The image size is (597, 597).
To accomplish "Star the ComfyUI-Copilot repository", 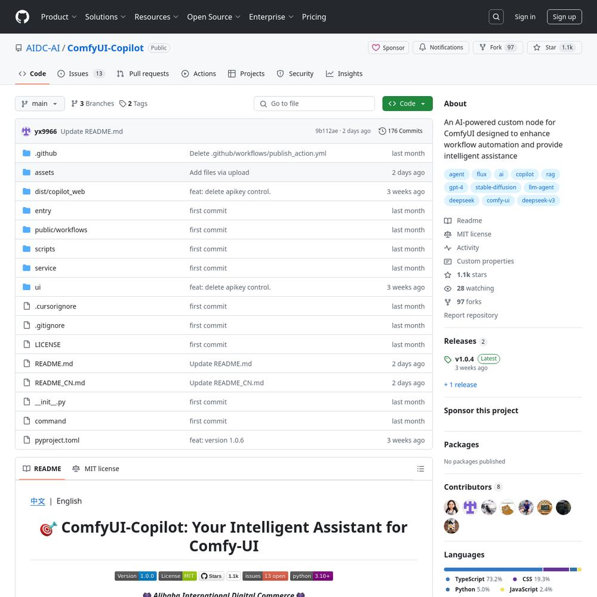I will click(554, 47).
